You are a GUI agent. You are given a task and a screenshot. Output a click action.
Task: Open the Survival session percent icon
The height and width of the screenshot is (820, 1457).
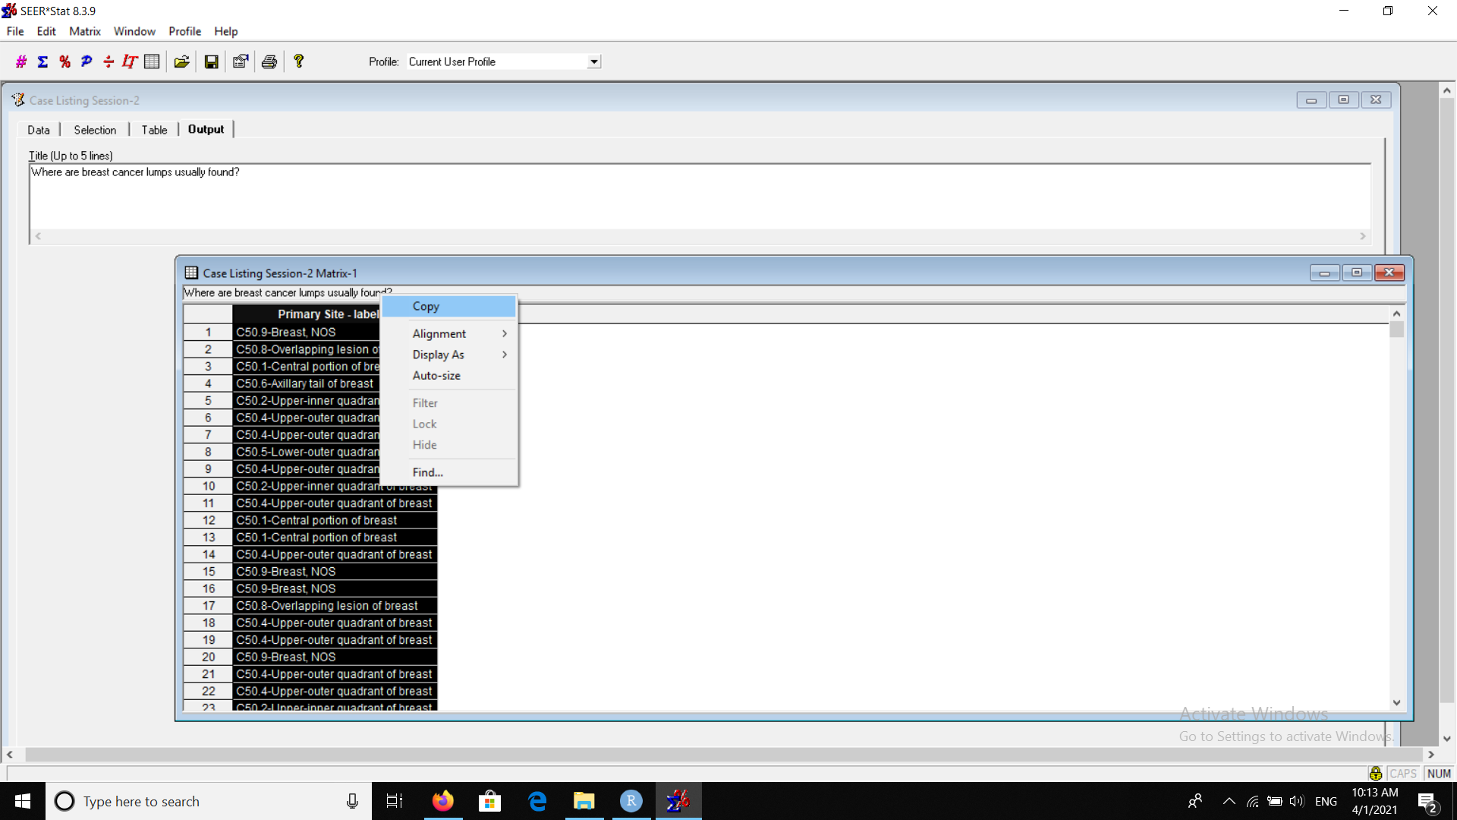click(x=65, y=61)
